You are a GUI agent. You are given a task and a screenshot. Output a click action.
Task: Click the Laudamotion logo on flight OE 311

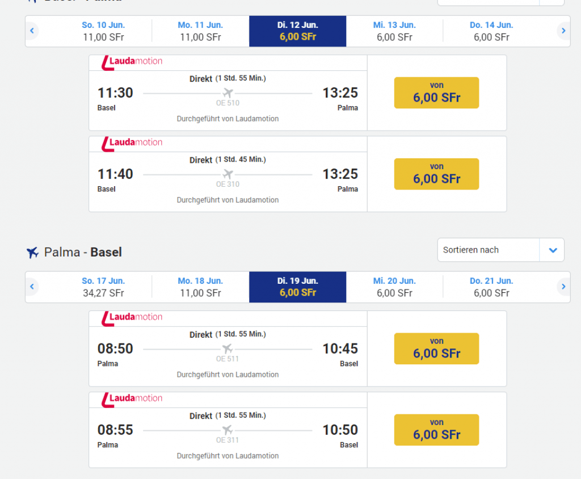point(132,399)
